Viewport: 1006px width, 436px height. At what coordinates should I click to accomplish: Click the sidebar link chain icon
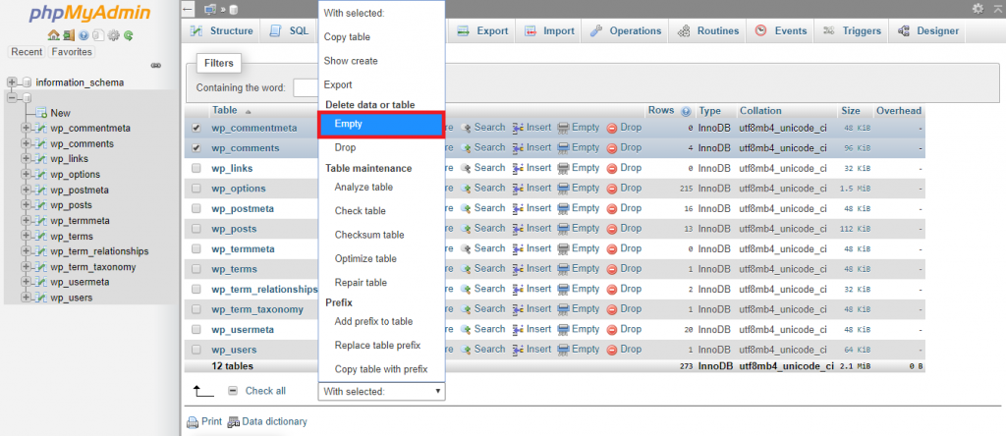155,66
